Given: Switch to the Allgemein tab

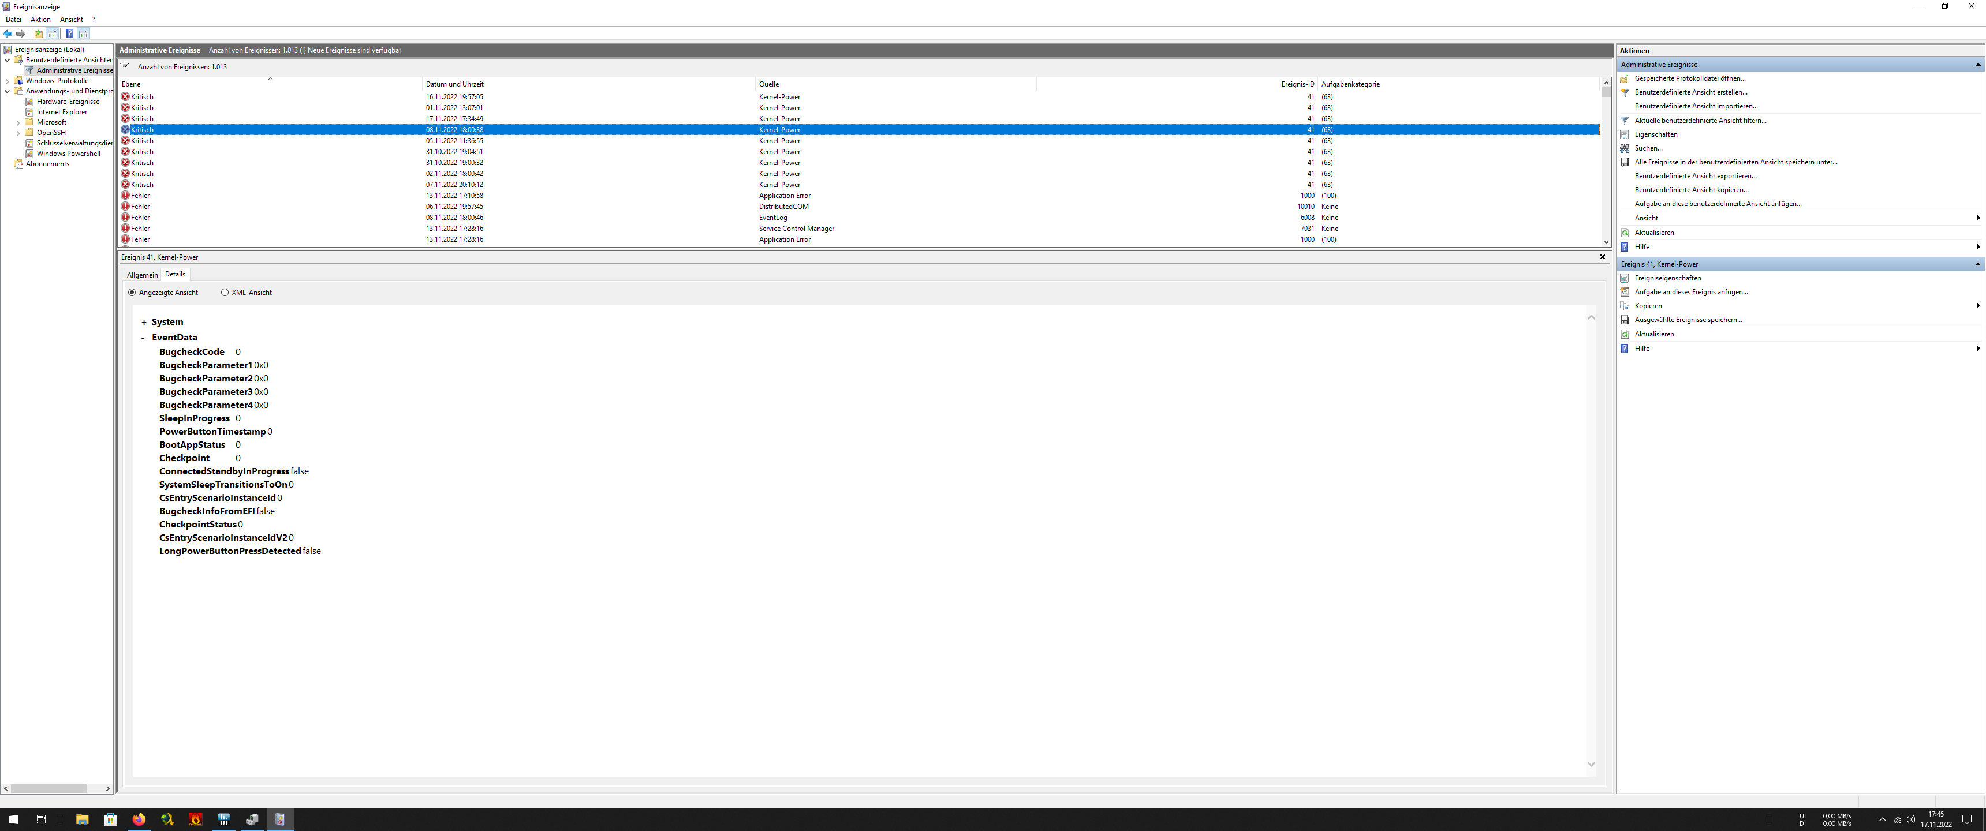Looking at the screenshot, I should coord(142,275).
